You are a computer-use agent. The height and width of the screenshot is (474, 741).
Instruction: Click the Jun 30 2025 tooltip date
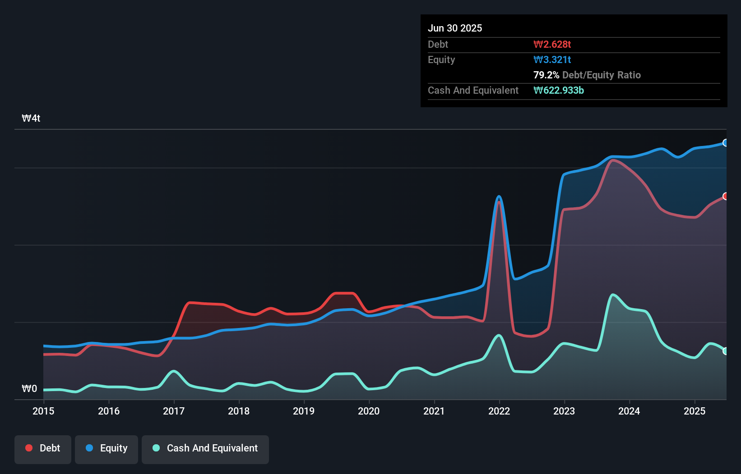point(455,28)
